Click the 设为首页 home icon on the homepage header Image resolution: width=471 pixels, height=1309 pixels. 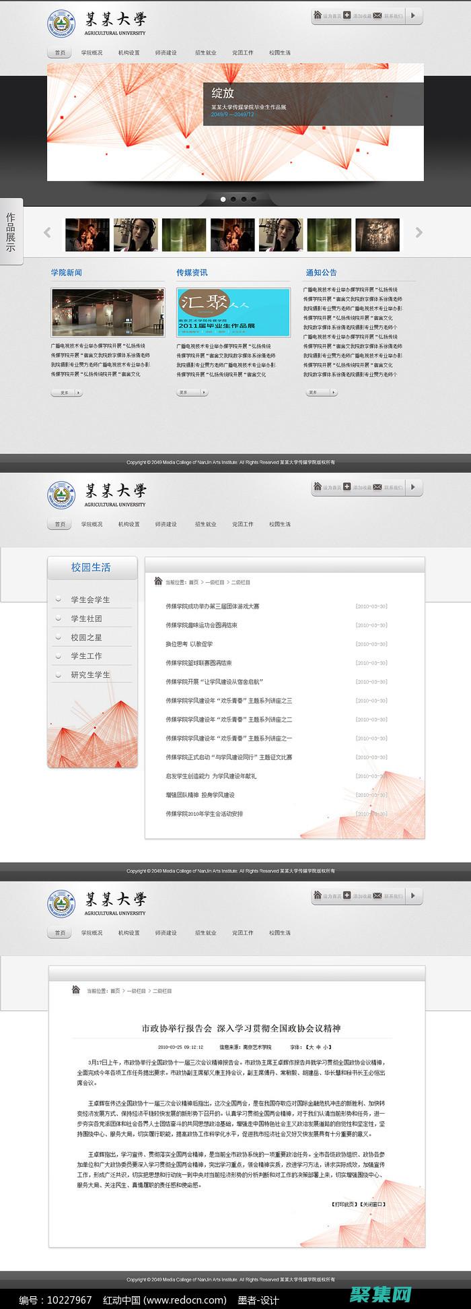pos(318,14)
